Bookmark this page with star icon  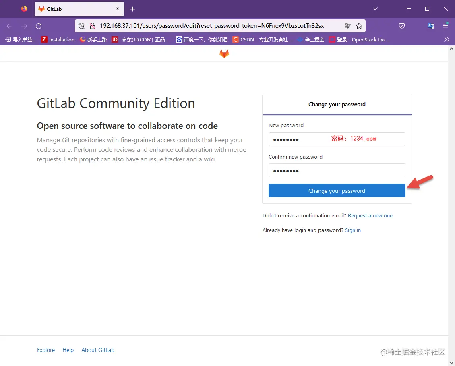click(359, 26)
